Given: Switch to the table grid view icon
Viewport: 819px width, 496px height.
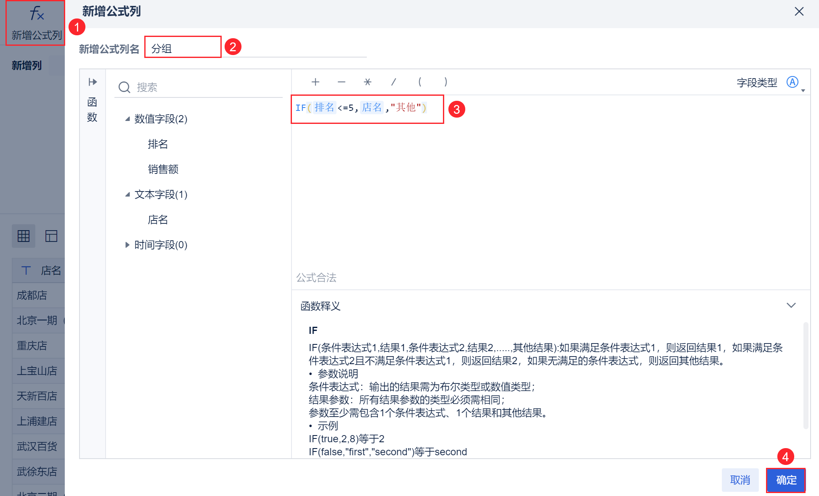Looking at the screenshot, I should coord(24,236).
